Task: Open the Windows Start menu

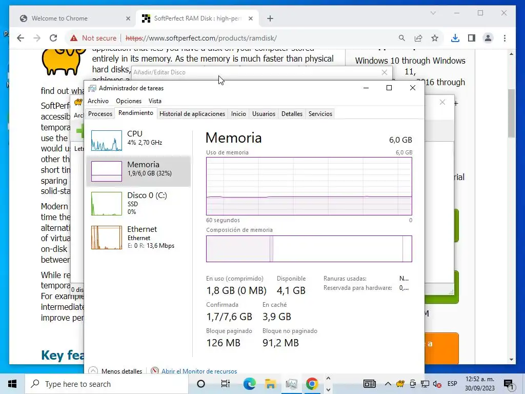Action: [x=12, y=384]
